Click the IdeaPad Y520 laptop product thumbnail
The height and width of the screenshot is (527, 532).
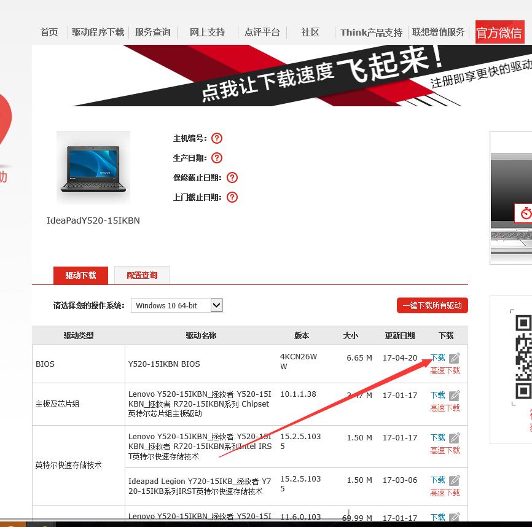tap(93, 167)
